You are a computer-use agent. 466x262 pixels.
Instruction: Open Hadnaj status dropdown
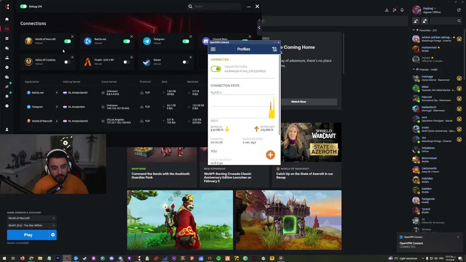[430, 8]
